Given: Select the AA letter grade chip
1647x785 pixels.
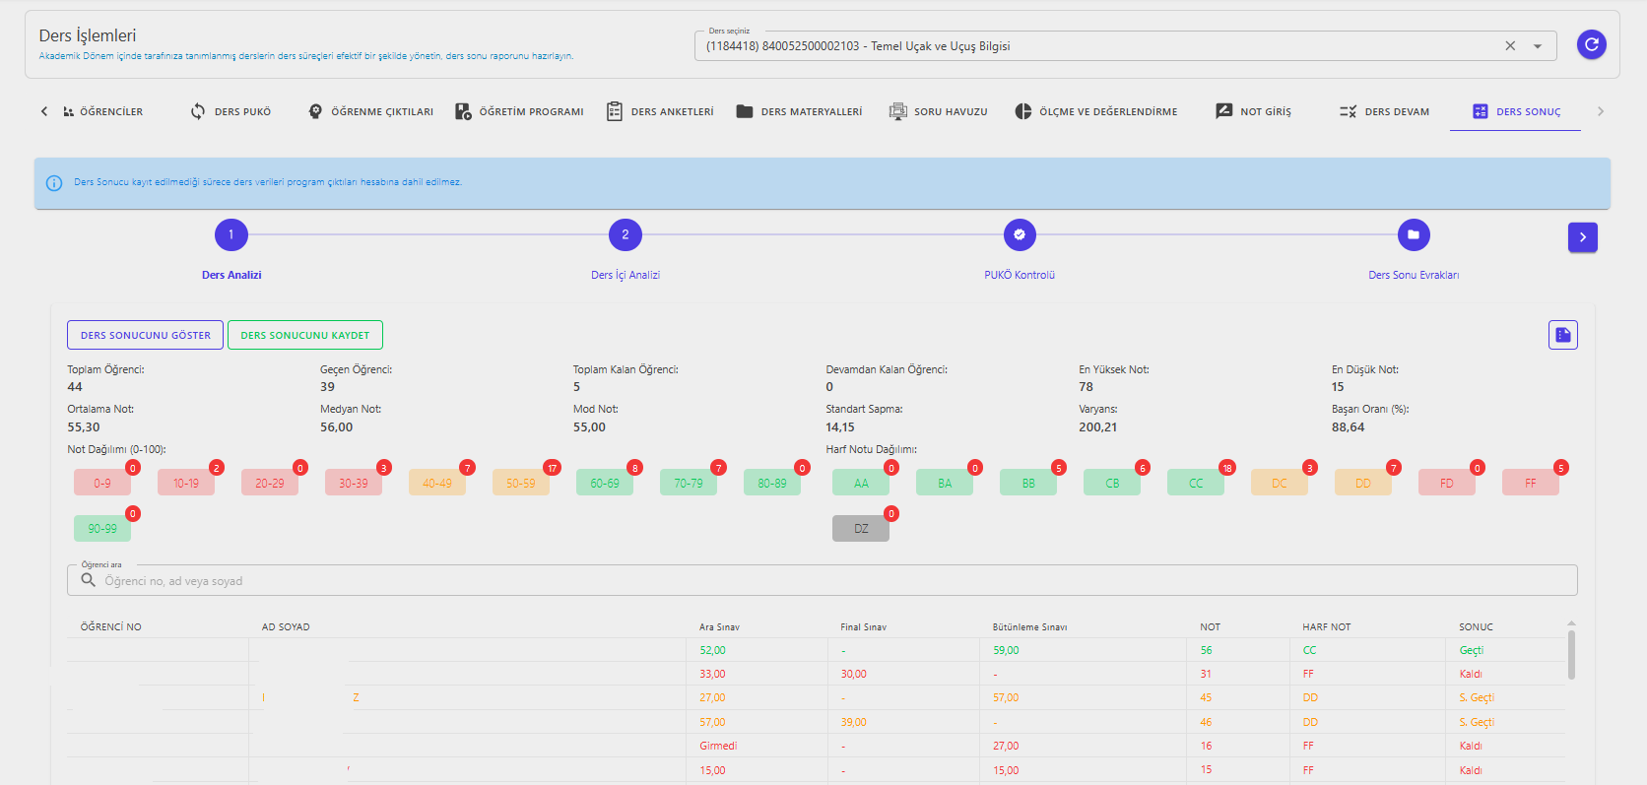Looking at the screenshot, I should point(861,483).
